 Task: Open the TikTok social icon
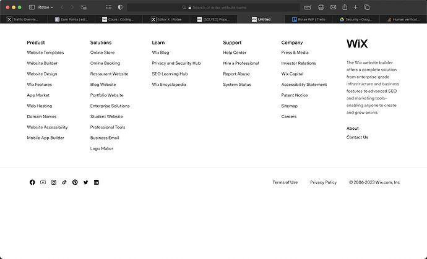point(64,182)
